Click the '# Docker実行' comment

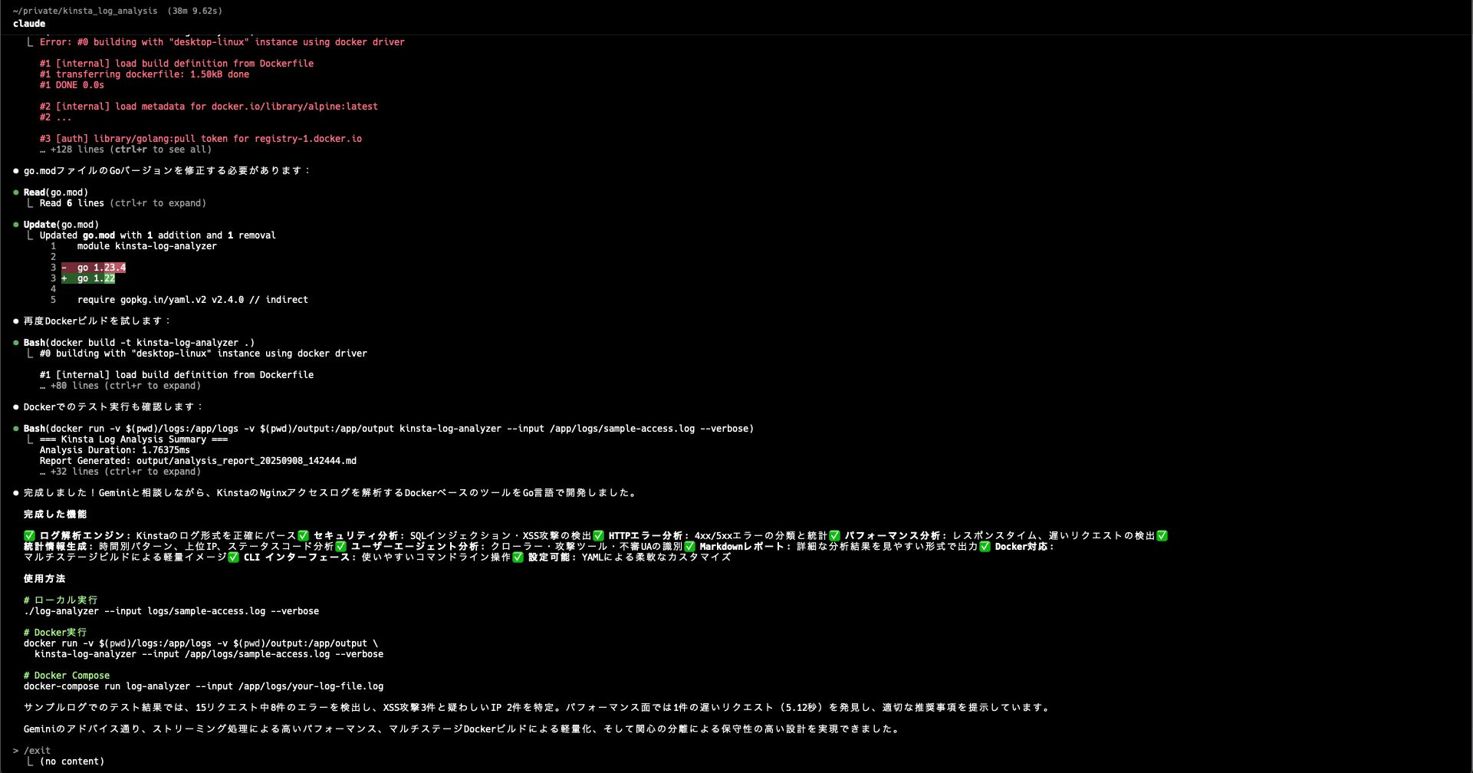(x=55, y=633)
